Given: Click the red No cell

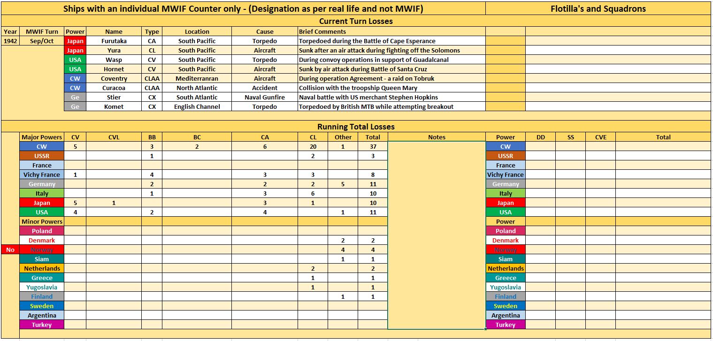Looking at the screenshot, I should click(10, 250).
